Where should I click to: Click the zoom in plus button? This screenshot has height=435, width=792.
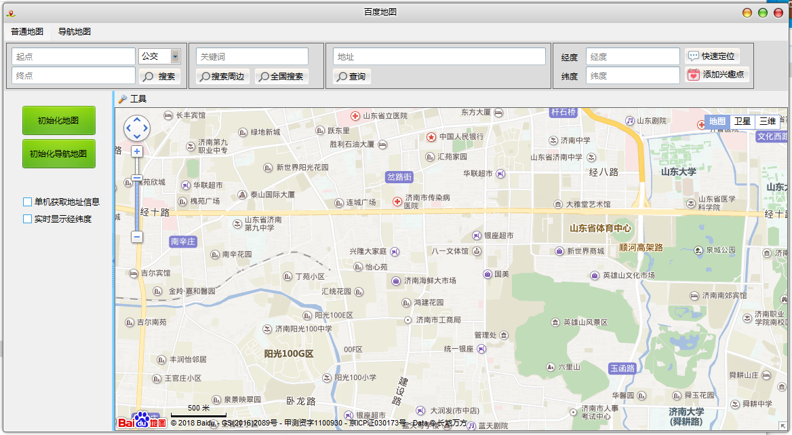point(137,151)
